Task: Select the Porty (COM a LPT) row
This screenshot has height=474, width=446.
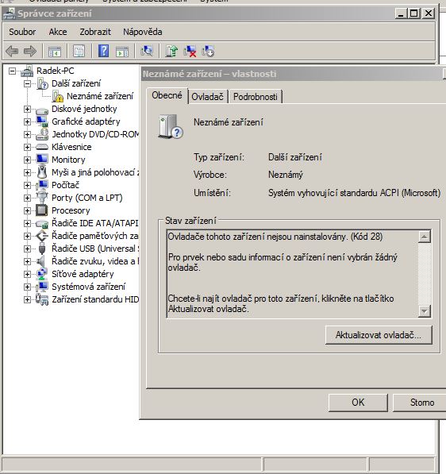Action: 87,198
